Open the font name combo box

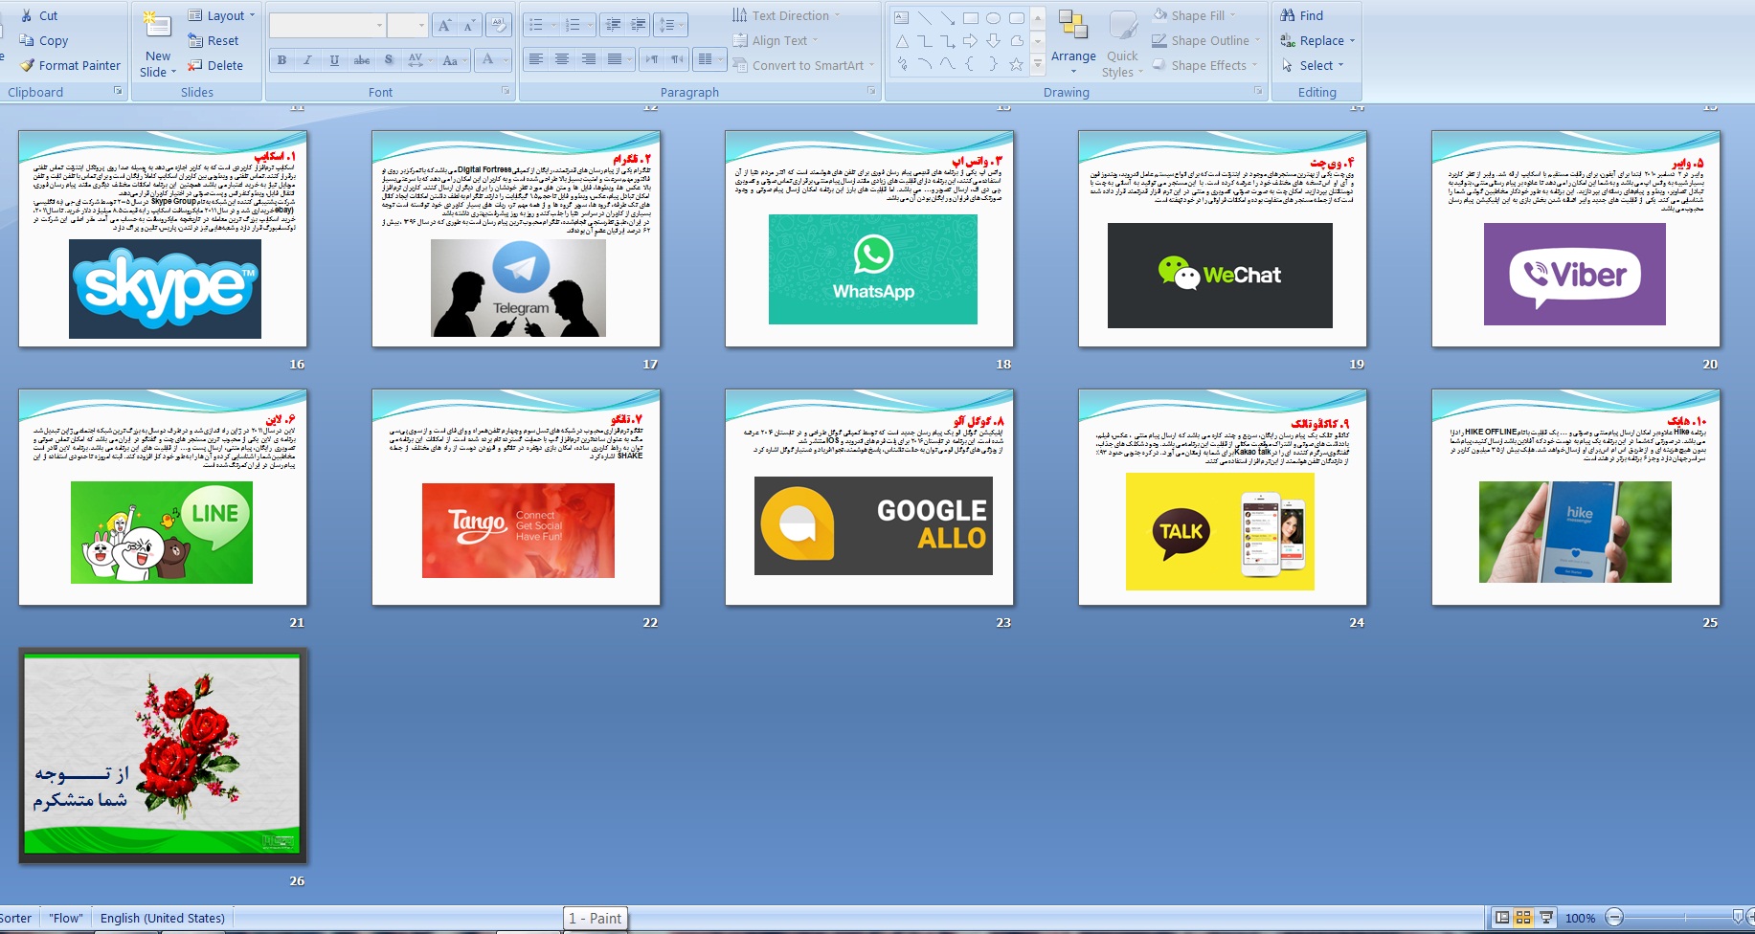(327, 26)
